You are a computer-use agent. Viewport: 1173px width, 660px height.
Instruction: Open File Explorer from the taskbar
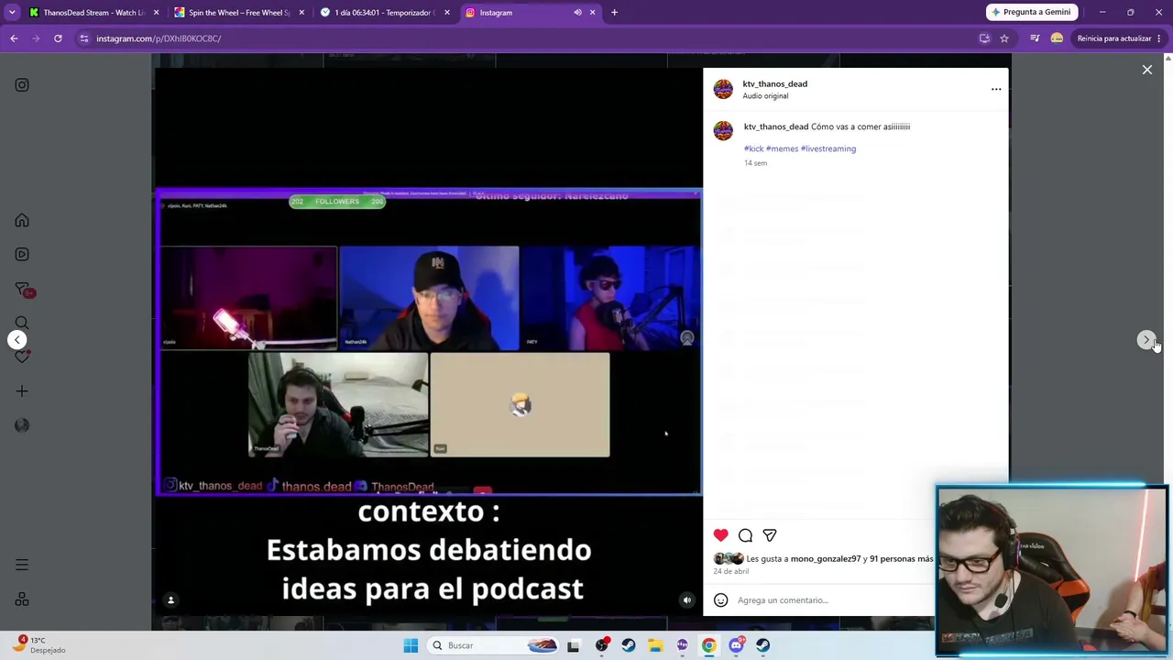click(655, 645)
